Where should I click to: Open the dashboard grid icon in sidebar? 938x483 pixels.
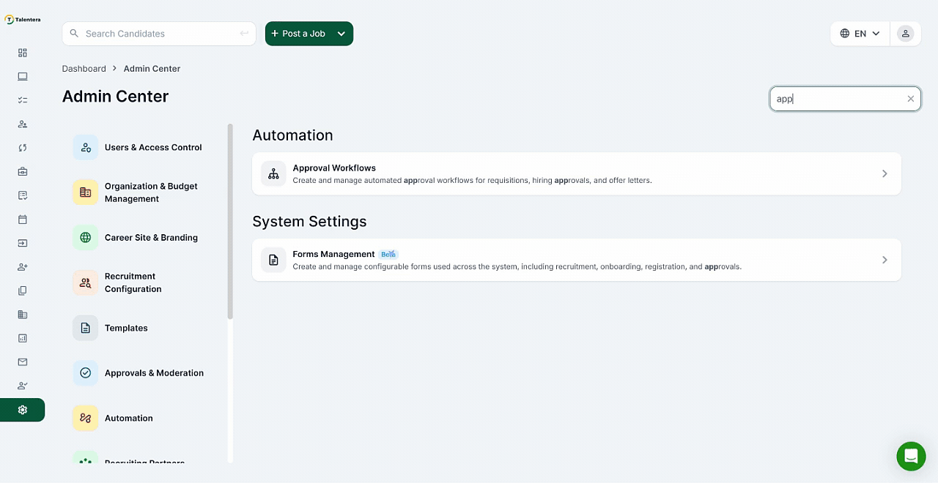(x=23, y=53)
